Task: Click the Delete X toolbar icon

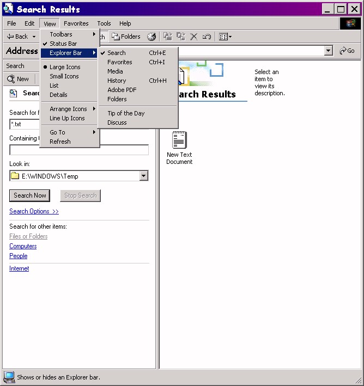Action: (193, 36)
